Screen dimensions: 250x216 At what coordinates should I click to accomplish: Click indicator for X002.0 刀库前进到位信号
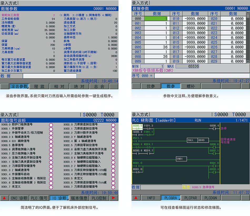[113, 125]
